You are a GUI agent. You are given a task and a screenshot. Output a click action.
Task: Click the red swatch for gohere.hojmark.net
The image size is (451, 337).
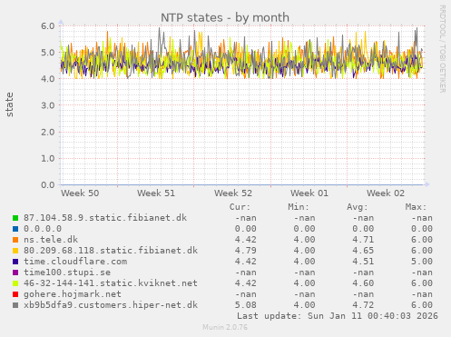[15, 294]
